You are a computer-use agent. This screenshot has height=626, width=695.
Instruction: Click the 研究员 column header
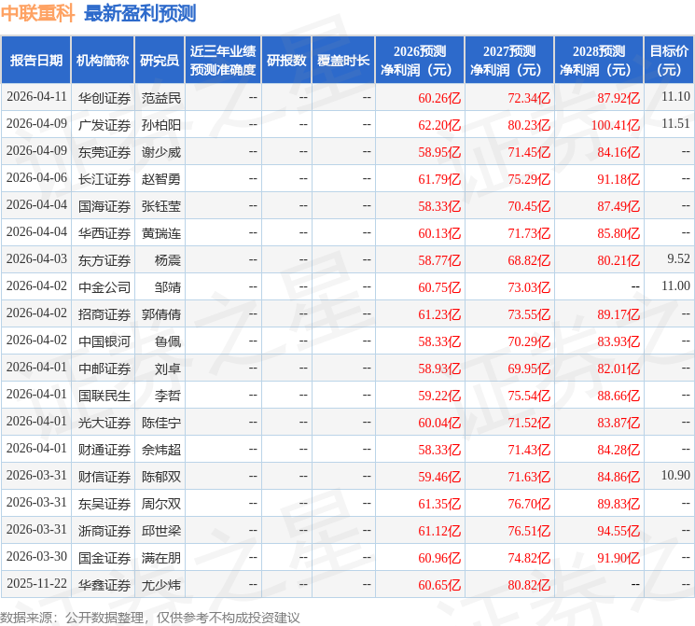[x=160, y=60]
